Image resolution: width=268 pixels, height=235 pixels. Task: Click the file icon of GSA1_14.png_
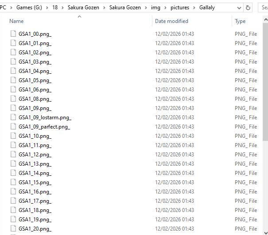point(13,173)
